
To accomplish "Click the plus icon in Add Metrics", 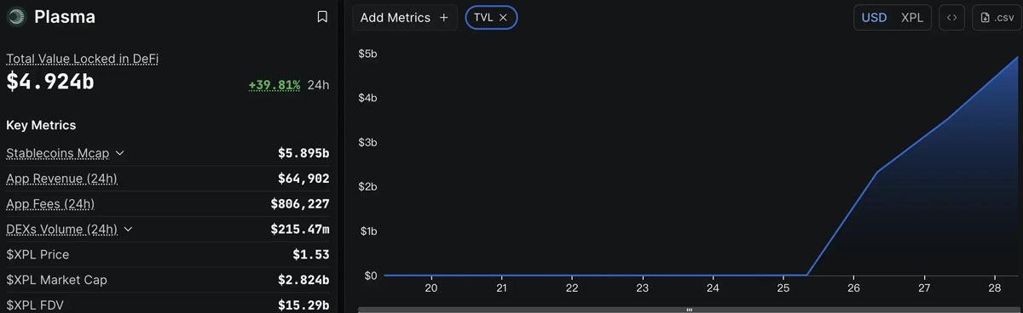I will (443, 17).
